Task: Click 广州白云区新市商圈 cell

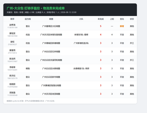Action: [x=51, y=77]
